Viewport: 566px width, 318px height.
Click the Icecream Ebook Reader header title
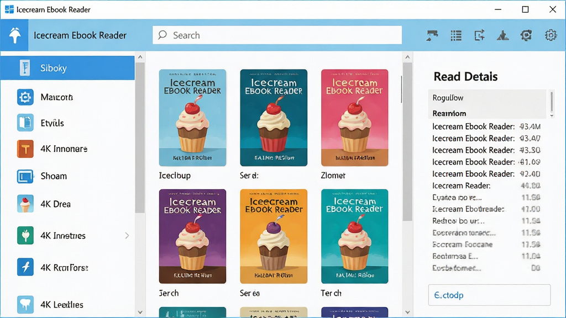coord(80,35)
